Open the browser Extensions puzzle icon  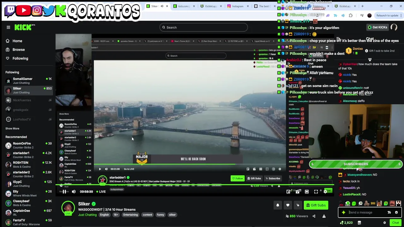point(351,15)
